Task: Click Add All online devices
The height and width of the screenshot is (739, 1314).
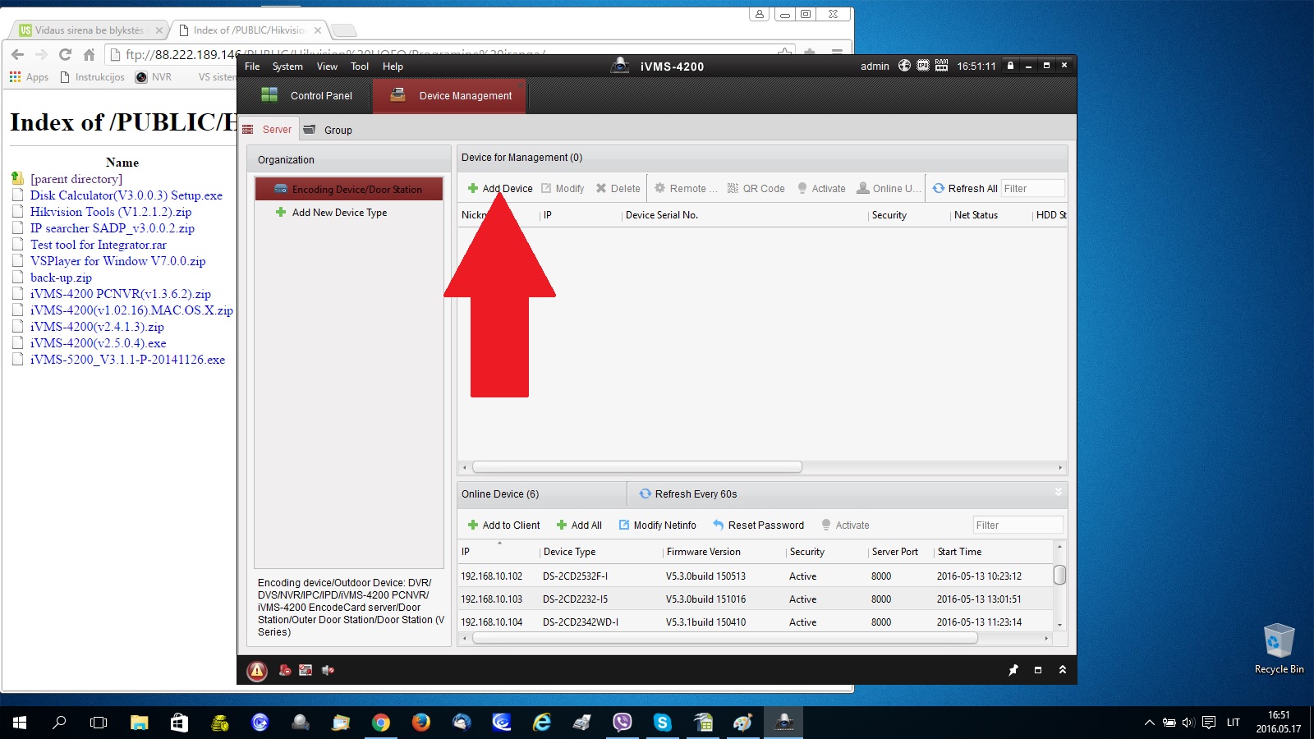Action: click(579, 526)
